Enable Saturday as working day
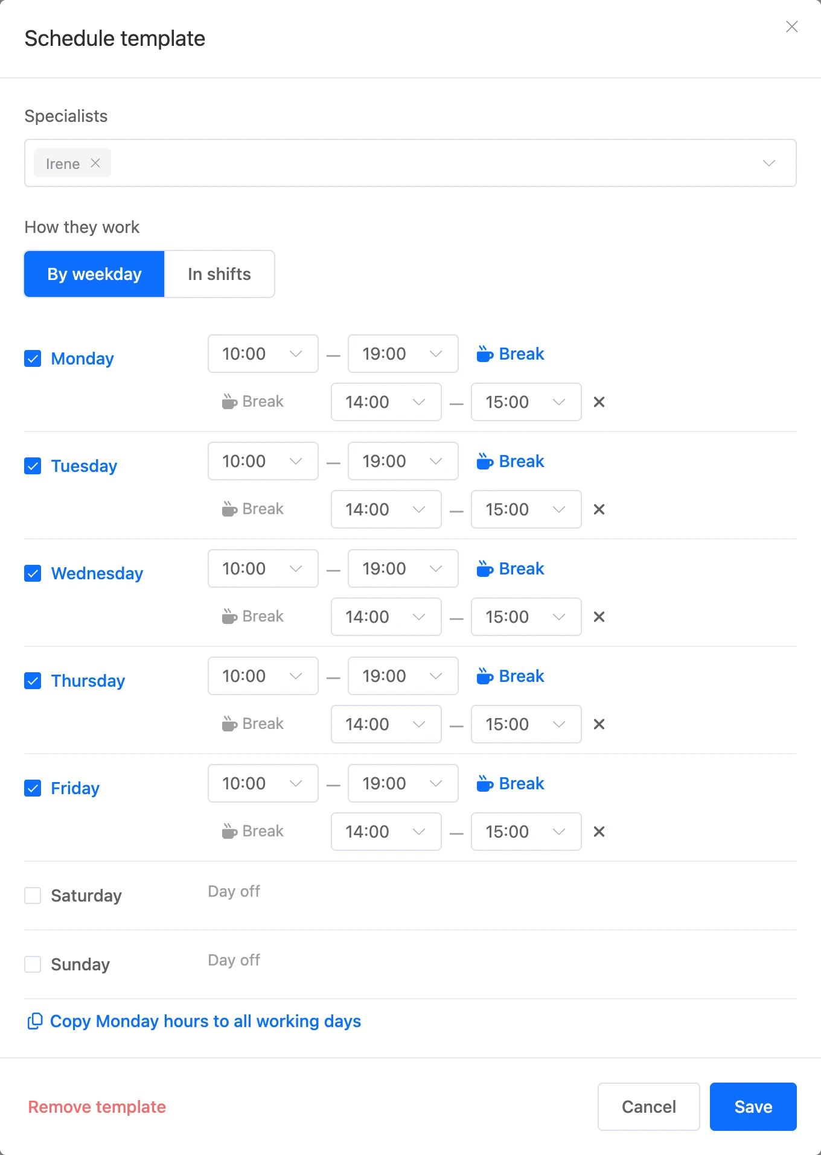 [x=33, y=896]
